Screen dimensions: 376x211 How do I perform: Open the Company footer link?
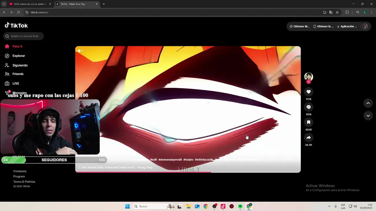point(20,171)
